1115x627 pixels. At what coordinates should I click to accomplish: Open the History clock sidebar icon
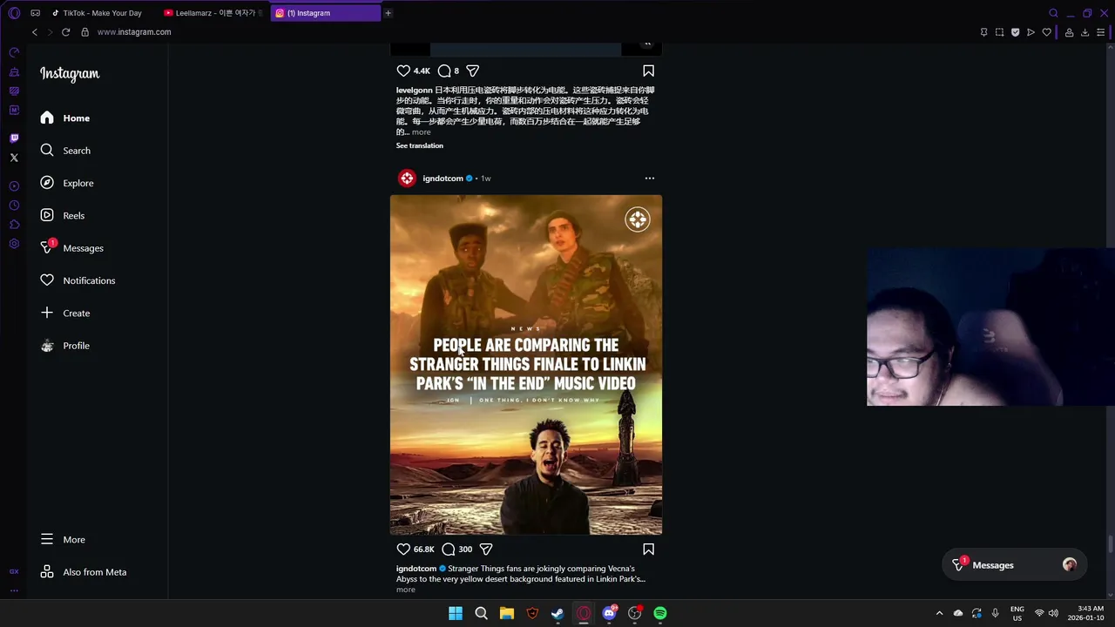point(14,206)
